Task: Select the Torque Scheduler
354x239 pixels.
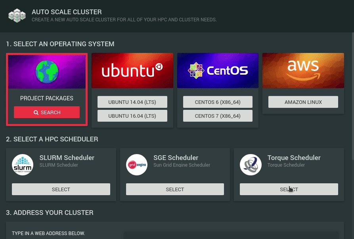Action: click(289, 189)
